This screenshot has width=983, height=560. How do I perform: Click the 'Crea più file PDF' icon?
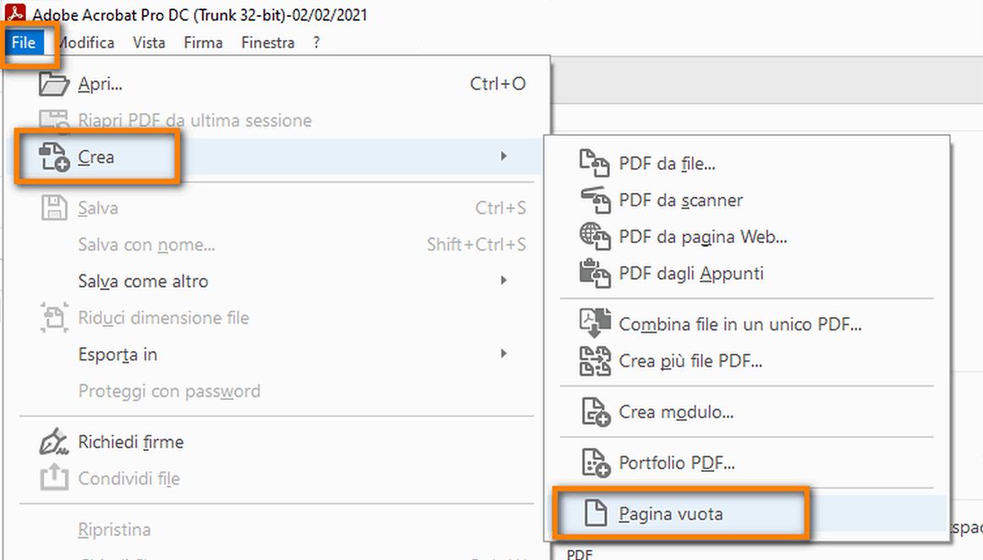click(596, 360)
